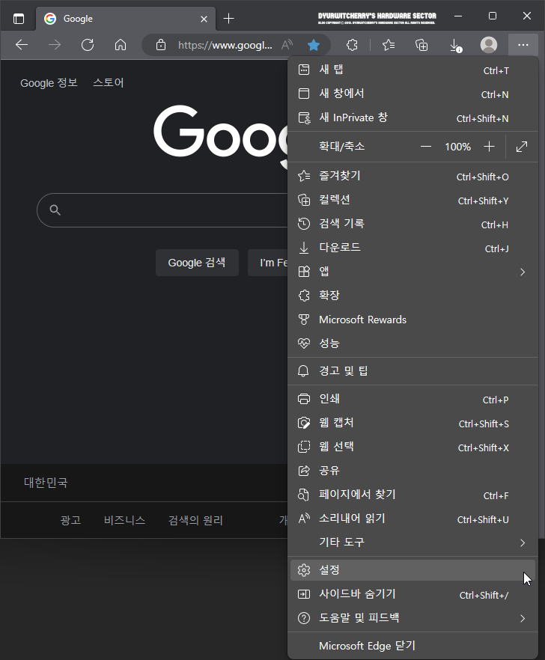This screenshot has width=545, height=660.
Task: Select 사이드바 숨기기 entry
Action: [412, 594]
